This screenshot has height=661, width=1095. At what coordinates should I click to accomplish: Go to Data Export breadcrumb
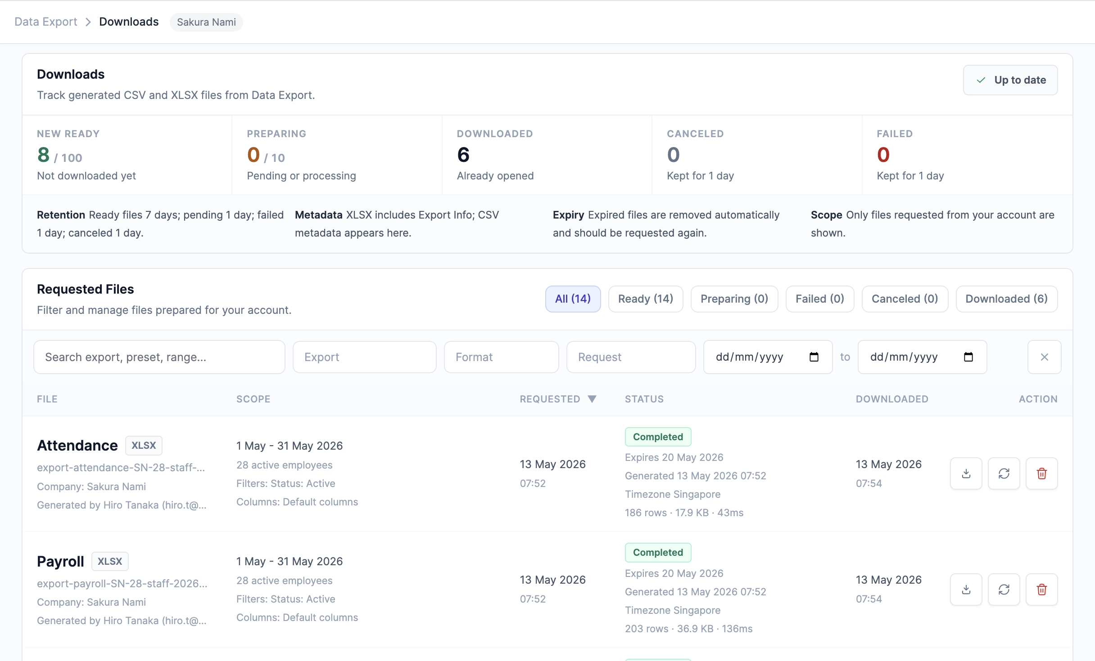click(46, 22)
